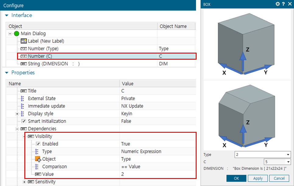Toggle the Visibility Enabled checkbox
This screenshot has width=294, height=186.
(38, 144)
